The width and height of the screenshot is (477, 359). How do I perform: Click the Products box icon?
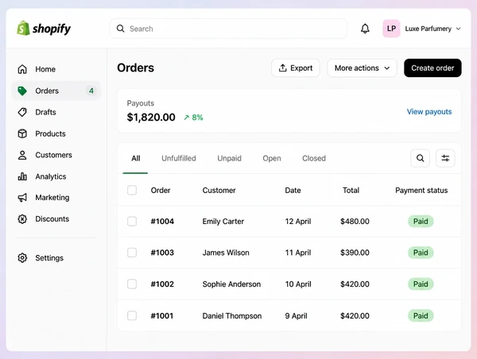(22, 133)
